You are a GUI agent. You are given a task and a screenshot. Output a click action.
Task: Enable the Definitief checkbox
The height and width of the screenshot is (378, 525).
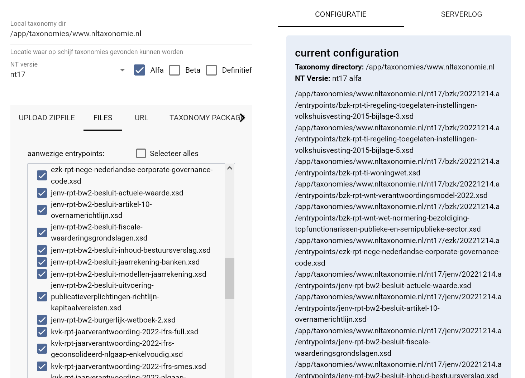point(211,70)
